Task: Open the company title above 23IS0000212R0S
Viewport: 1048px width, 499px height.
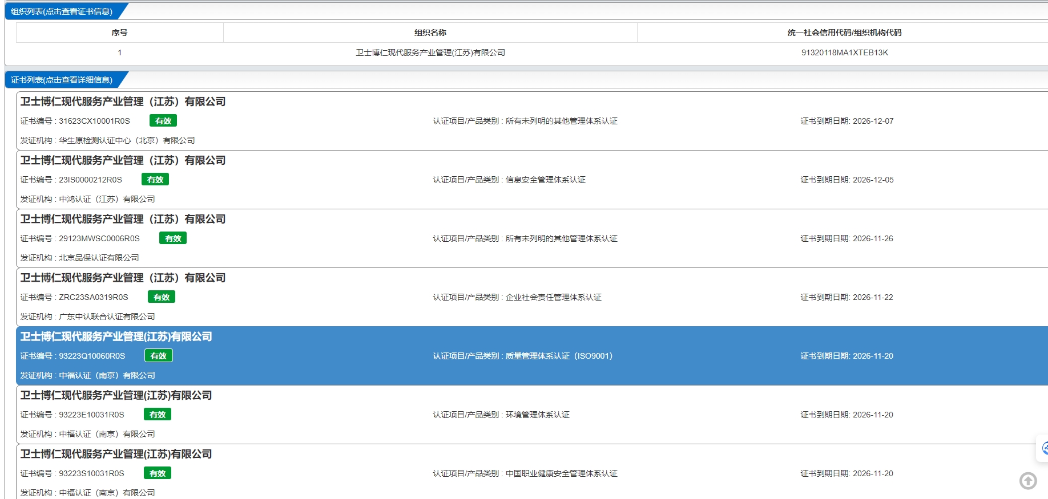Action: tap(123, 160)
